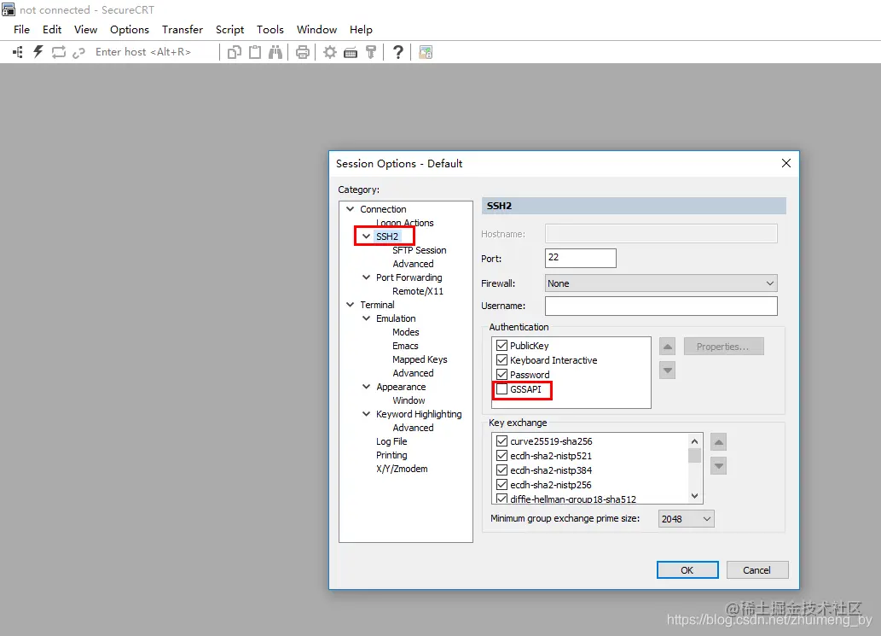Click the Paste clipboard icon
The height and width of the screenshot is (636, 881).
(x=255, y=52)
